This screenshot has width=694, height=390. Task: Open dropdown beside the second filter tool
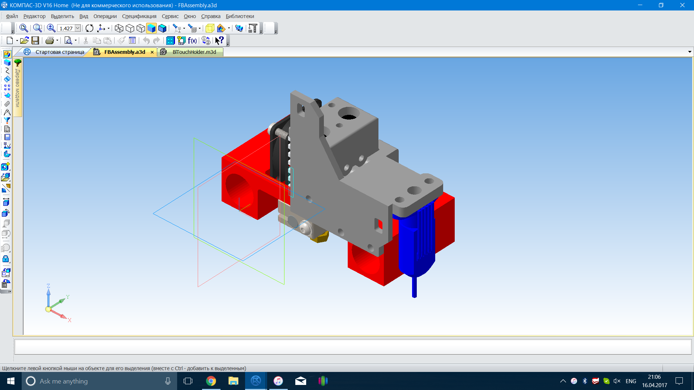pyautogui.click(x=200, y=29)
